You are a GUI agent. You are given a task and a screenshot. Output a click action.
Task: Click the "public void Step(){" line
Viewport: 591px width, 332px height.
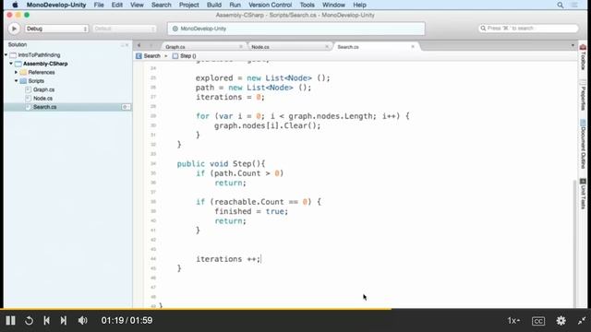(221, 164)
